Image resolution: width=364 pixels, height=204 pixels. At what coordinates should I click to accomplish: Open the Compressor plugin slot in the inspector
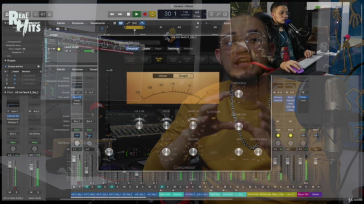(13, 119)
